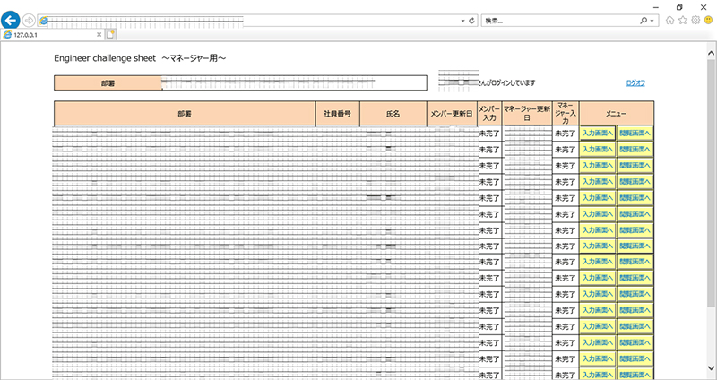Expand the address bar dropdown arrow
This screenshot has height=380, width=717.
coord(463,21)
